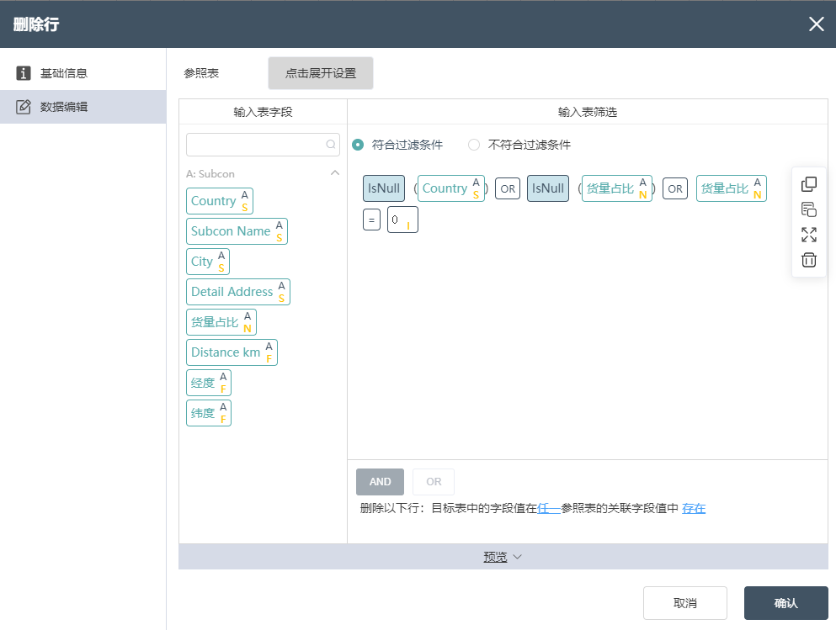Click 点击展开设置 button
The width and height of the screenshot is (836, 630).
click(x=321, y=73)
